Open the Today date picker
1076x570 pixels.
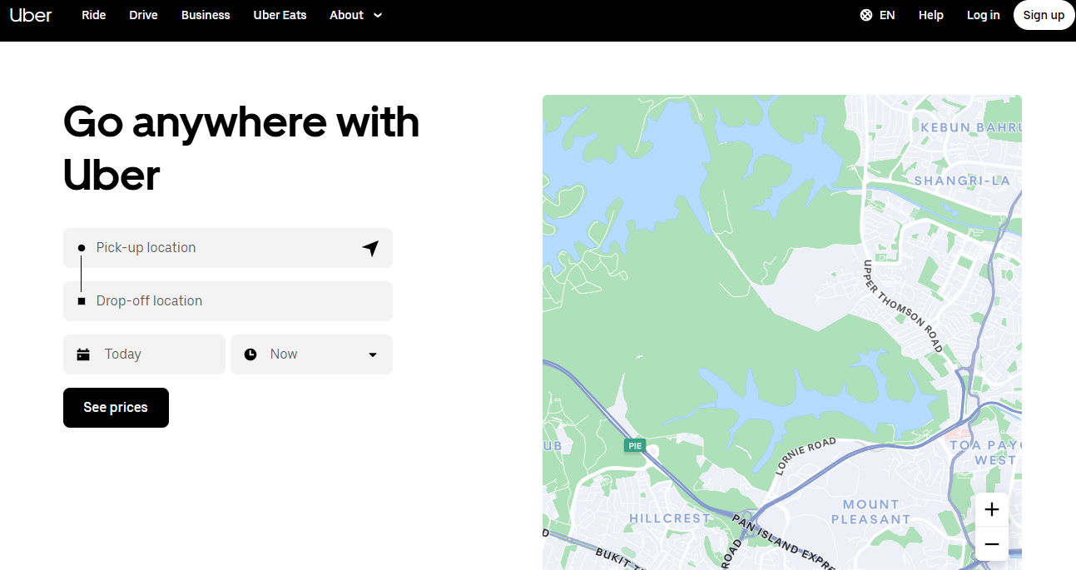click(144, 354)
